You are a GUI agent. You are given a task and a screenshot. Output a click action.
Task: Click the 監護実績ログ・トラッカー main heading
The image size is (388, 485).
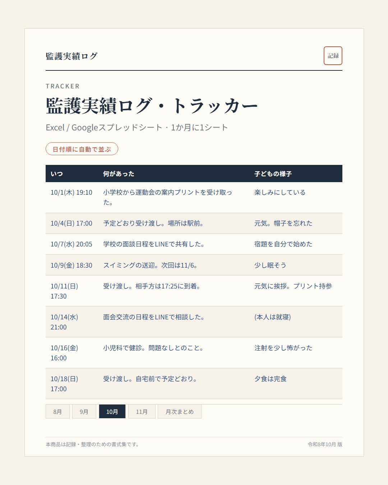pyautogui.click(x=152, y=106)
